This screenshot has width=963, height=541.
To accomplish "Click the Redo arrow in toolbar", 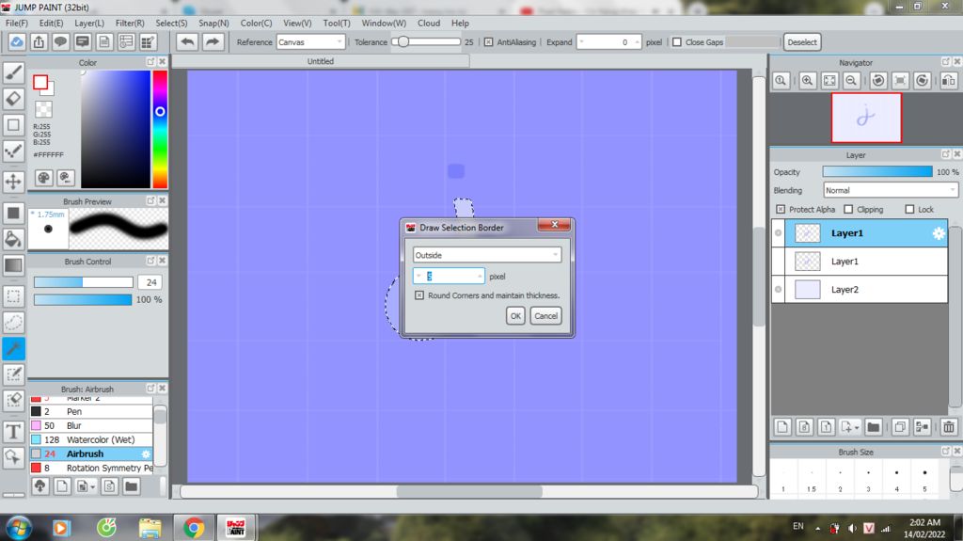I will point(213,41).
